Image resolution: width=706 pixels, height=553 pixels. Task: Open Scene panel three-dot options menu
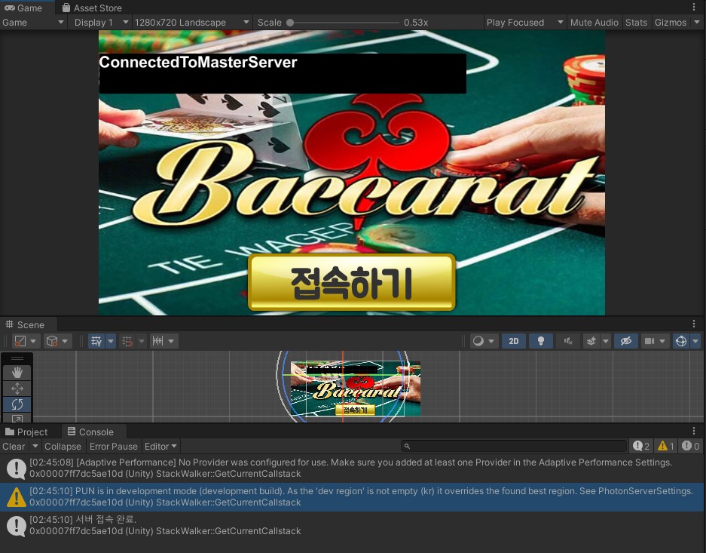(x=694, y=324)
